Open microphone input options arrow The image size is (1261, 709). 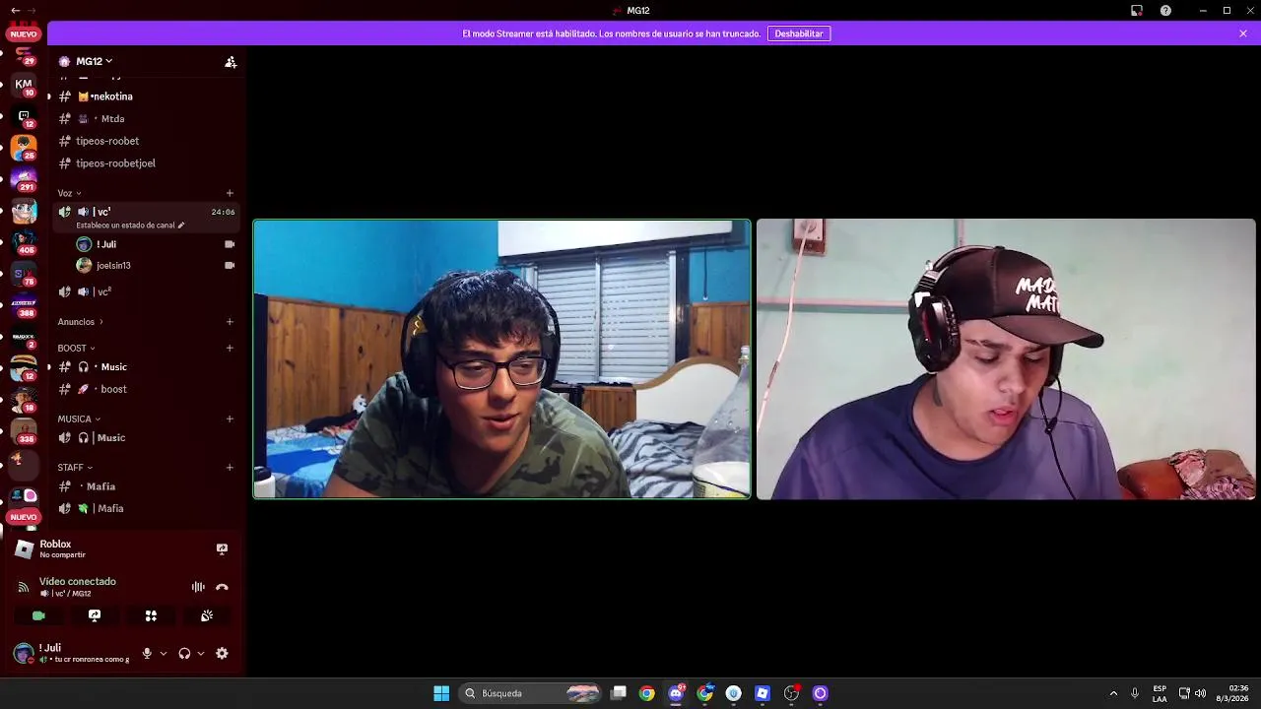pyautogui.click(x=164, y=653)
